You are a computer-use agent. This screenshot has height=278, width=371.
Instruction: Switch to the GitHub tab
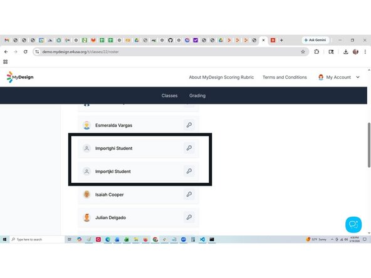coord(170,40)
